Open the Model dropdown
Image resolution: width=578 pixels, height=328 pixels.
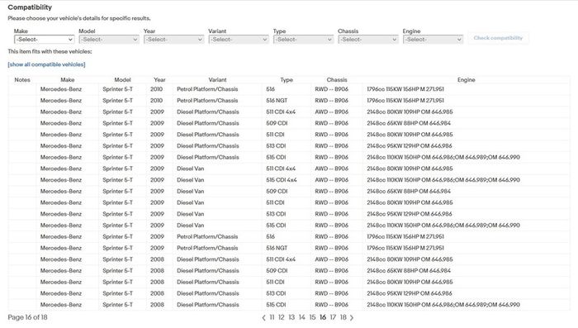coord(109,39)
